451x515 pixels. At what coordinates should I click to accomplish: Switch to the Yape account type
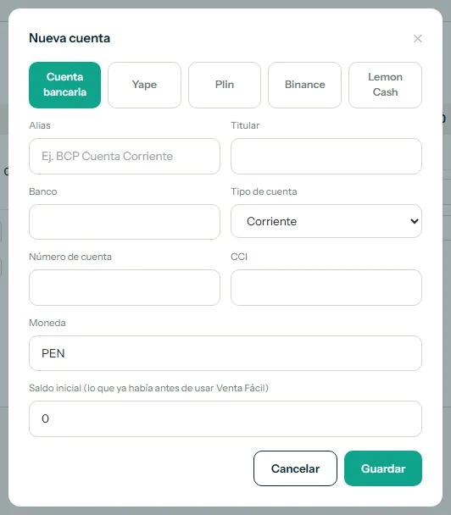click(x=144, y=85)
